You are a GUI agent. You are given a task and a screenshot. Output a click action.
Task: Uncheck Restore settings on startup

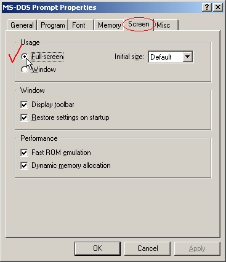(x=24, y=117)
